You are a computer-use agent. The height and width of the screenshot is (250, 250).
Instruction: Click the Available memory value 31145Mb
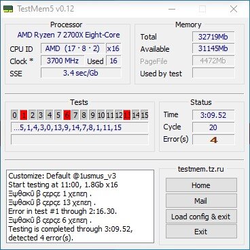click(213, 48)
